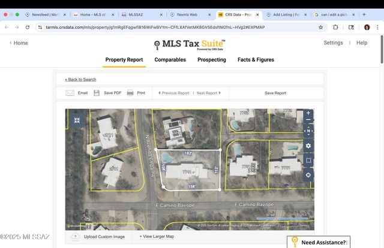Open the Facts & Figures tab
384x248 pixels.
click(x=256, y=60)
